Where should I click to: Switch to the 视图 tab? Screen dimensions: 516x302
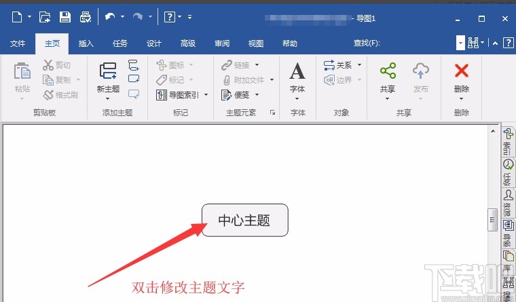(x=256, y=43)
